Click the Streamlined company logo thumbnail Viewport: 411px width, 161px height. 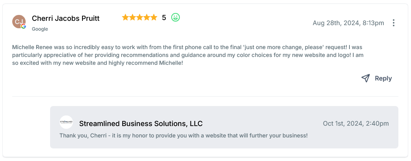(66, 122)
